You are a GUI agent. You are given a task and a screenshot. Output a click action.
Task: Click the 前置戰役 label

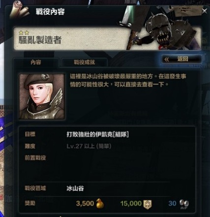35,158
